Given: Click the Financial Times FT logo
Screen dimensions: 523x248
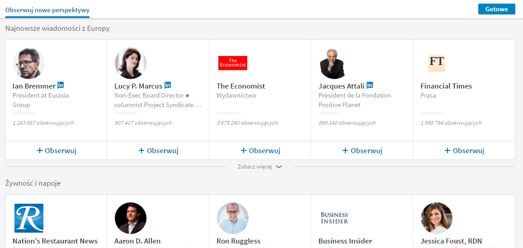Looking at the screenshot, I should pos(437,63).
